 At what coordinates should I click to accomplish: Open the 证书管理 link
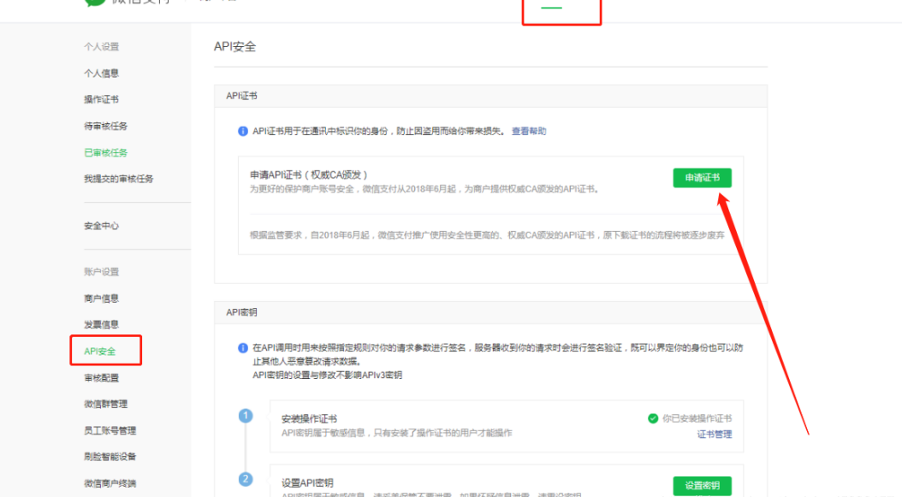click(x=714, y=435)
